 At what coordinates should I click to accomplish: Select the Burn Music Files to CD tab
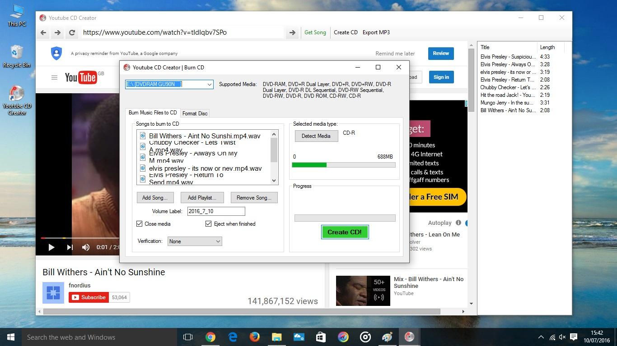coord(153,113)
